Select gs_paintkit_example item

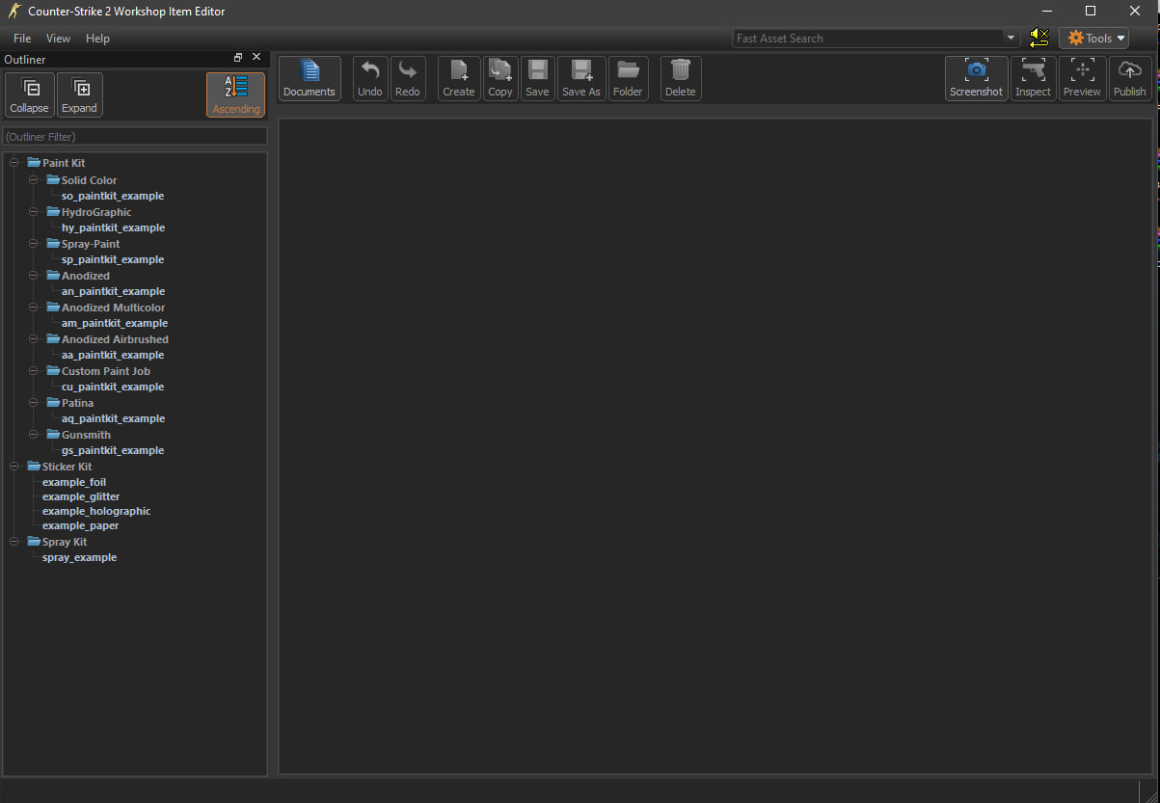[113, 450]
